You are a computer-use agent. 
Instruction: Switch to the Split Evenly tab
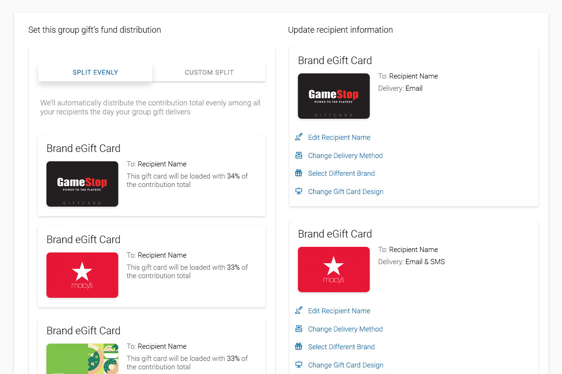[95, 72]
